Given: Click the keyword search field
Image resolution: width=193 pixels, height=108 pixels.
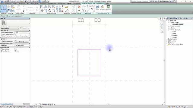Looking at the screenshot, I should [x=141, y=1].
